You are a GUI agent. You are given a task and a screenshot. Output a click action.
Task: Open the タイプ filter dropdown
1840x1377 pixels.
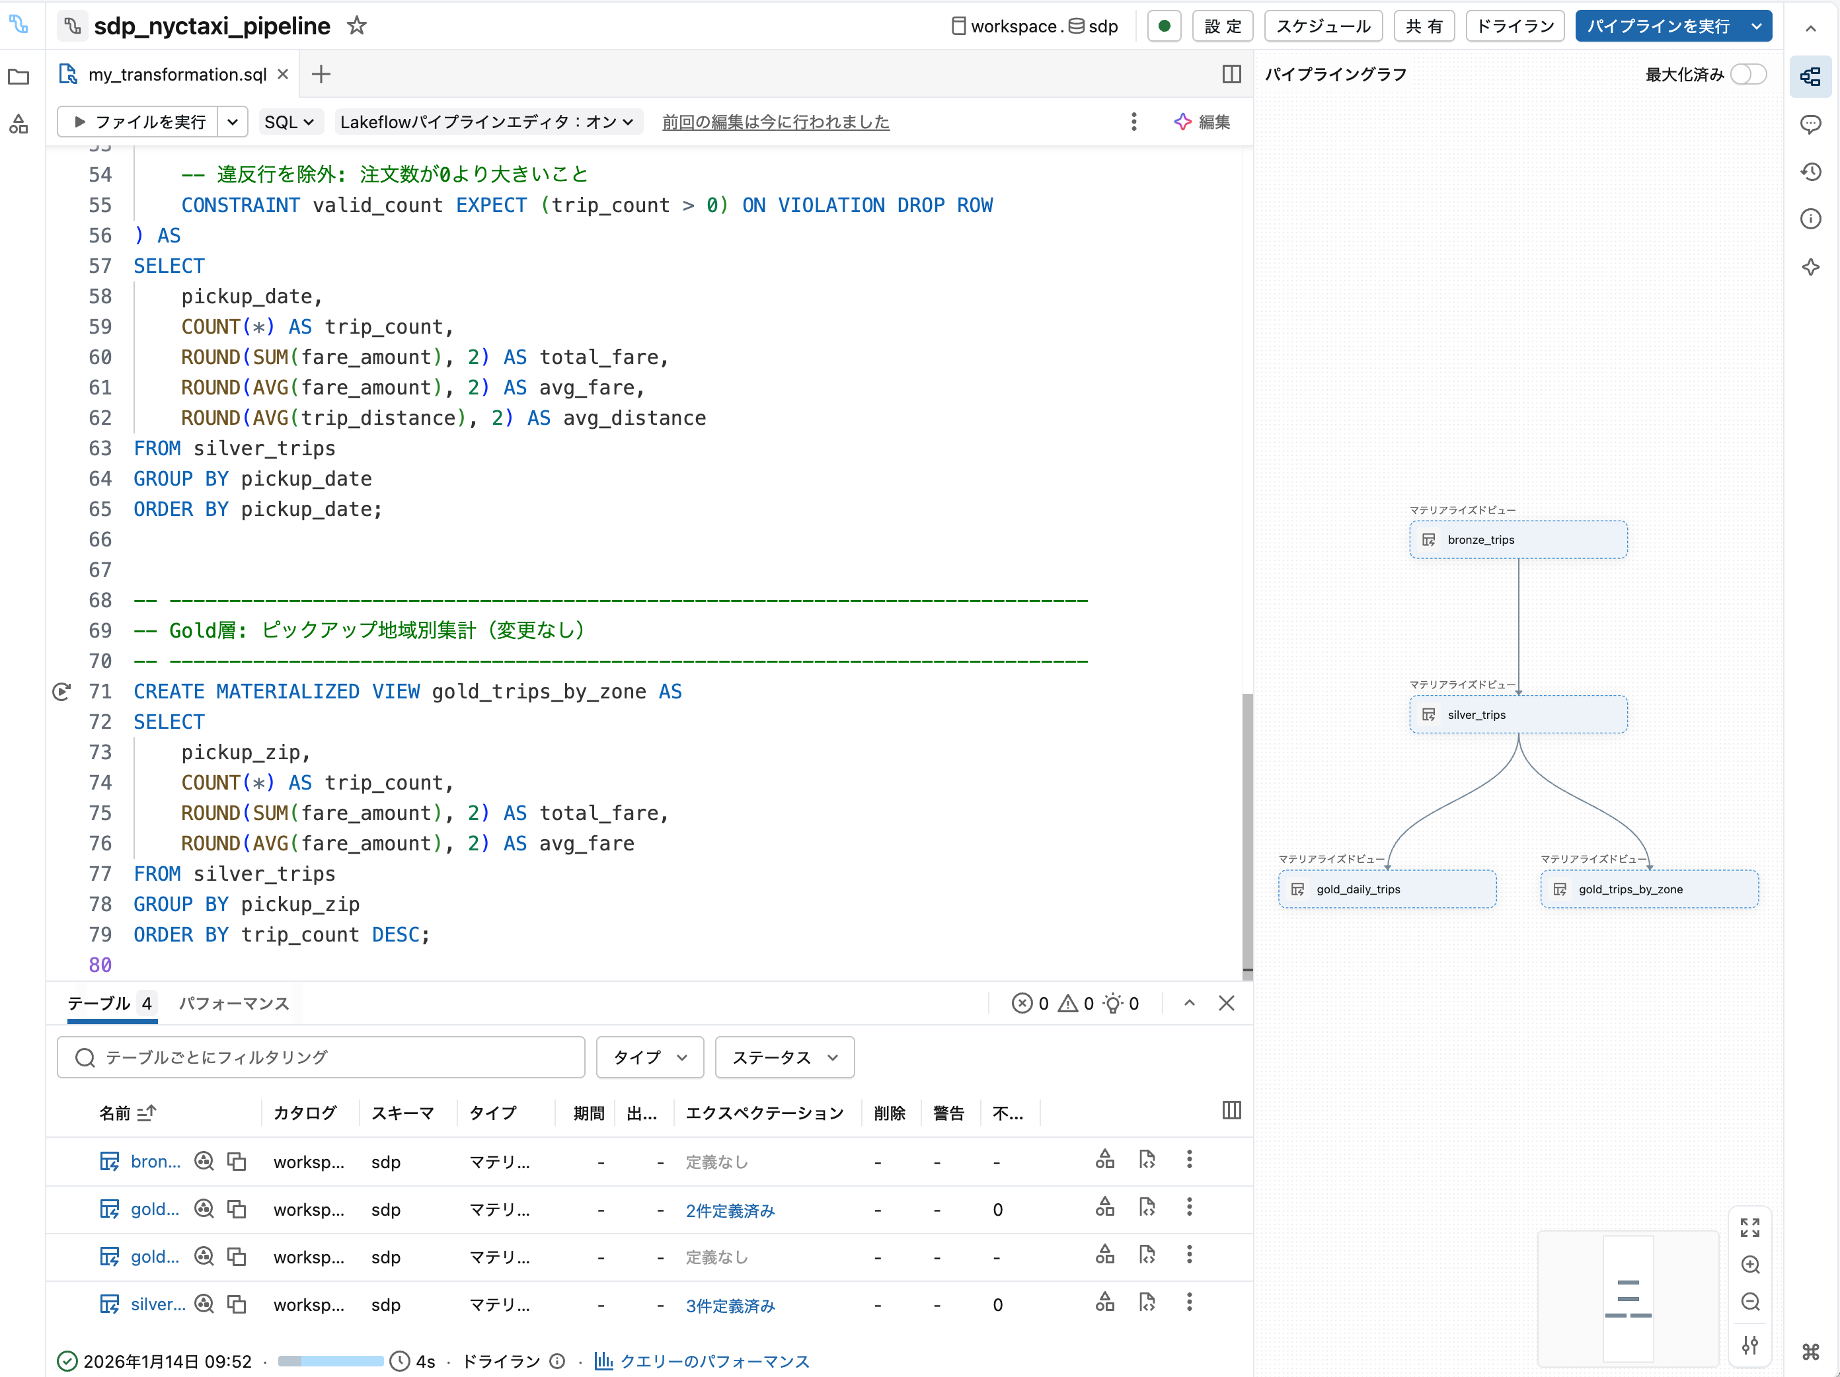tap(649, 1057)
